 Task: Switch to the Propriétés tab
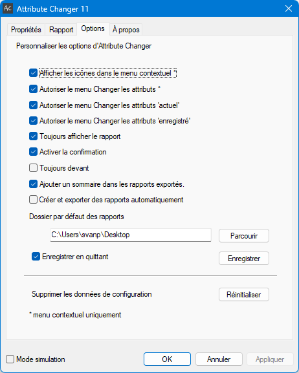pyautogui.click(x=26, y=30)
